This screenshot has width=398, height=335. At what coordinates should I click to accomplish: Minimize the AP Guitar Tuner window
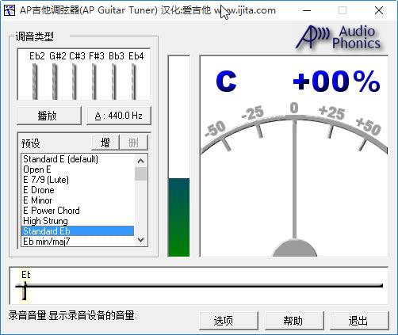click(x=307, y=10)
